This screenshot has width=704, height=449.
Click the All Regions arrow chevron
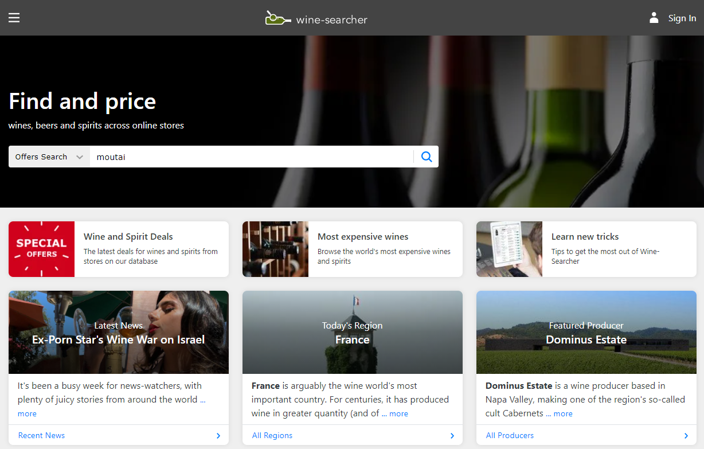tap(452, 436)
